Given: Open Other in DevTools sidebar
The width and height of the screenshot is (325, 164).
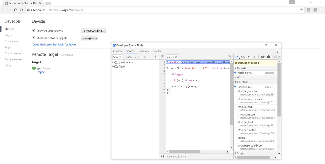Looking at the screenshot, I should pos(8,65).
